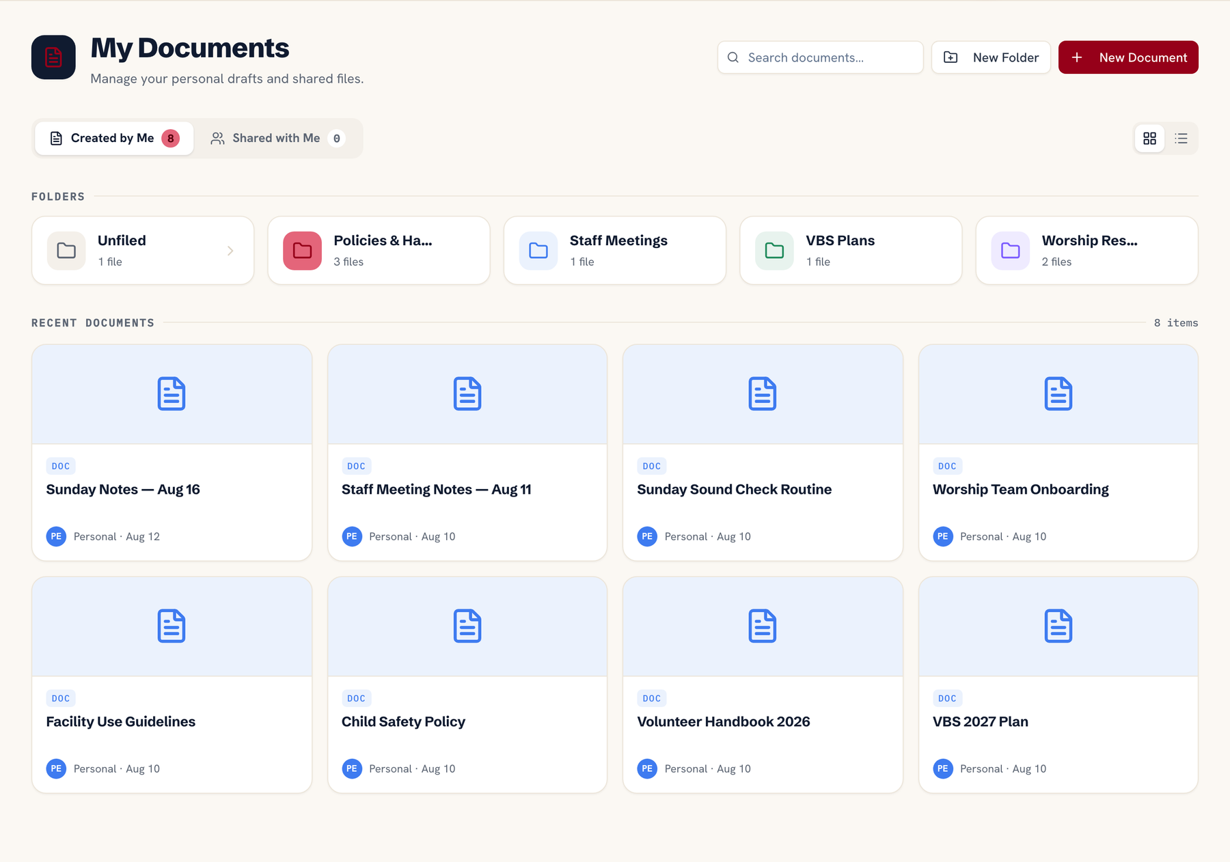Select grid view layout icon
This screenshot has height=862, width=1230.
coord(1150,139)
